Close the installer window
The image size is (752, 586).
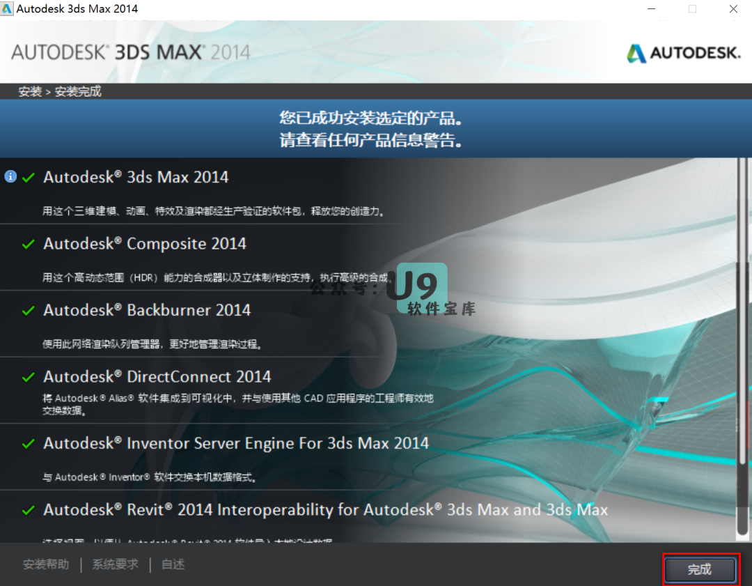733,9
